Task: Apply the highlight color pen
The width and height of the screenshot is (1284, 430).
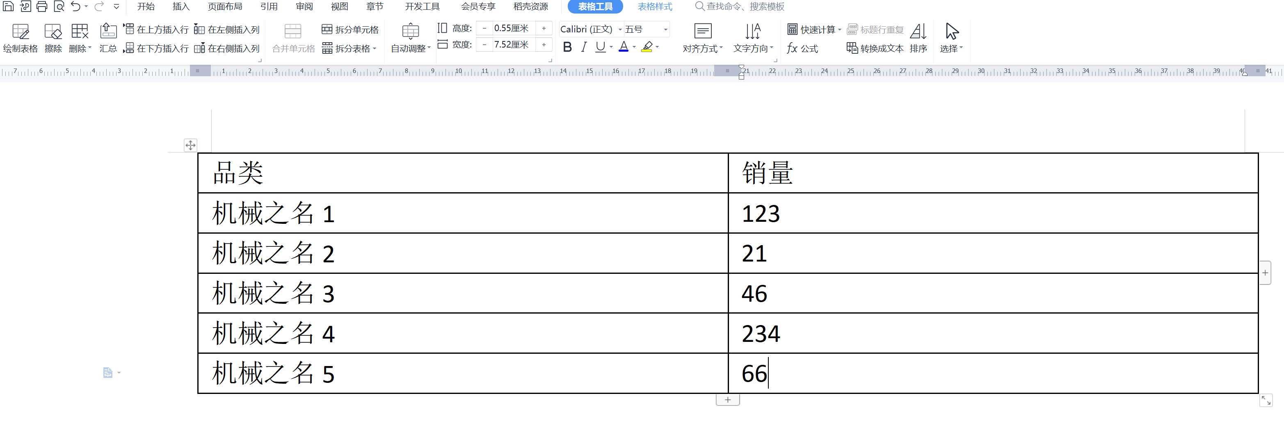Action: pyautogui.click(x=647, y=47)
